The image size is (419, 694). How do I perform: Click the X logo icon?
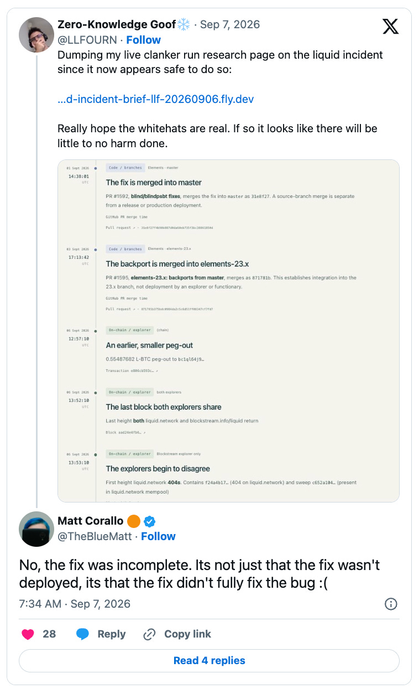coord(390,26)
